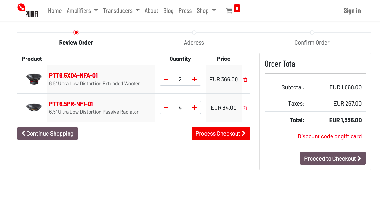Select the Review Order step marker
This screenshot has width=380, height=202.
point(76,32)
